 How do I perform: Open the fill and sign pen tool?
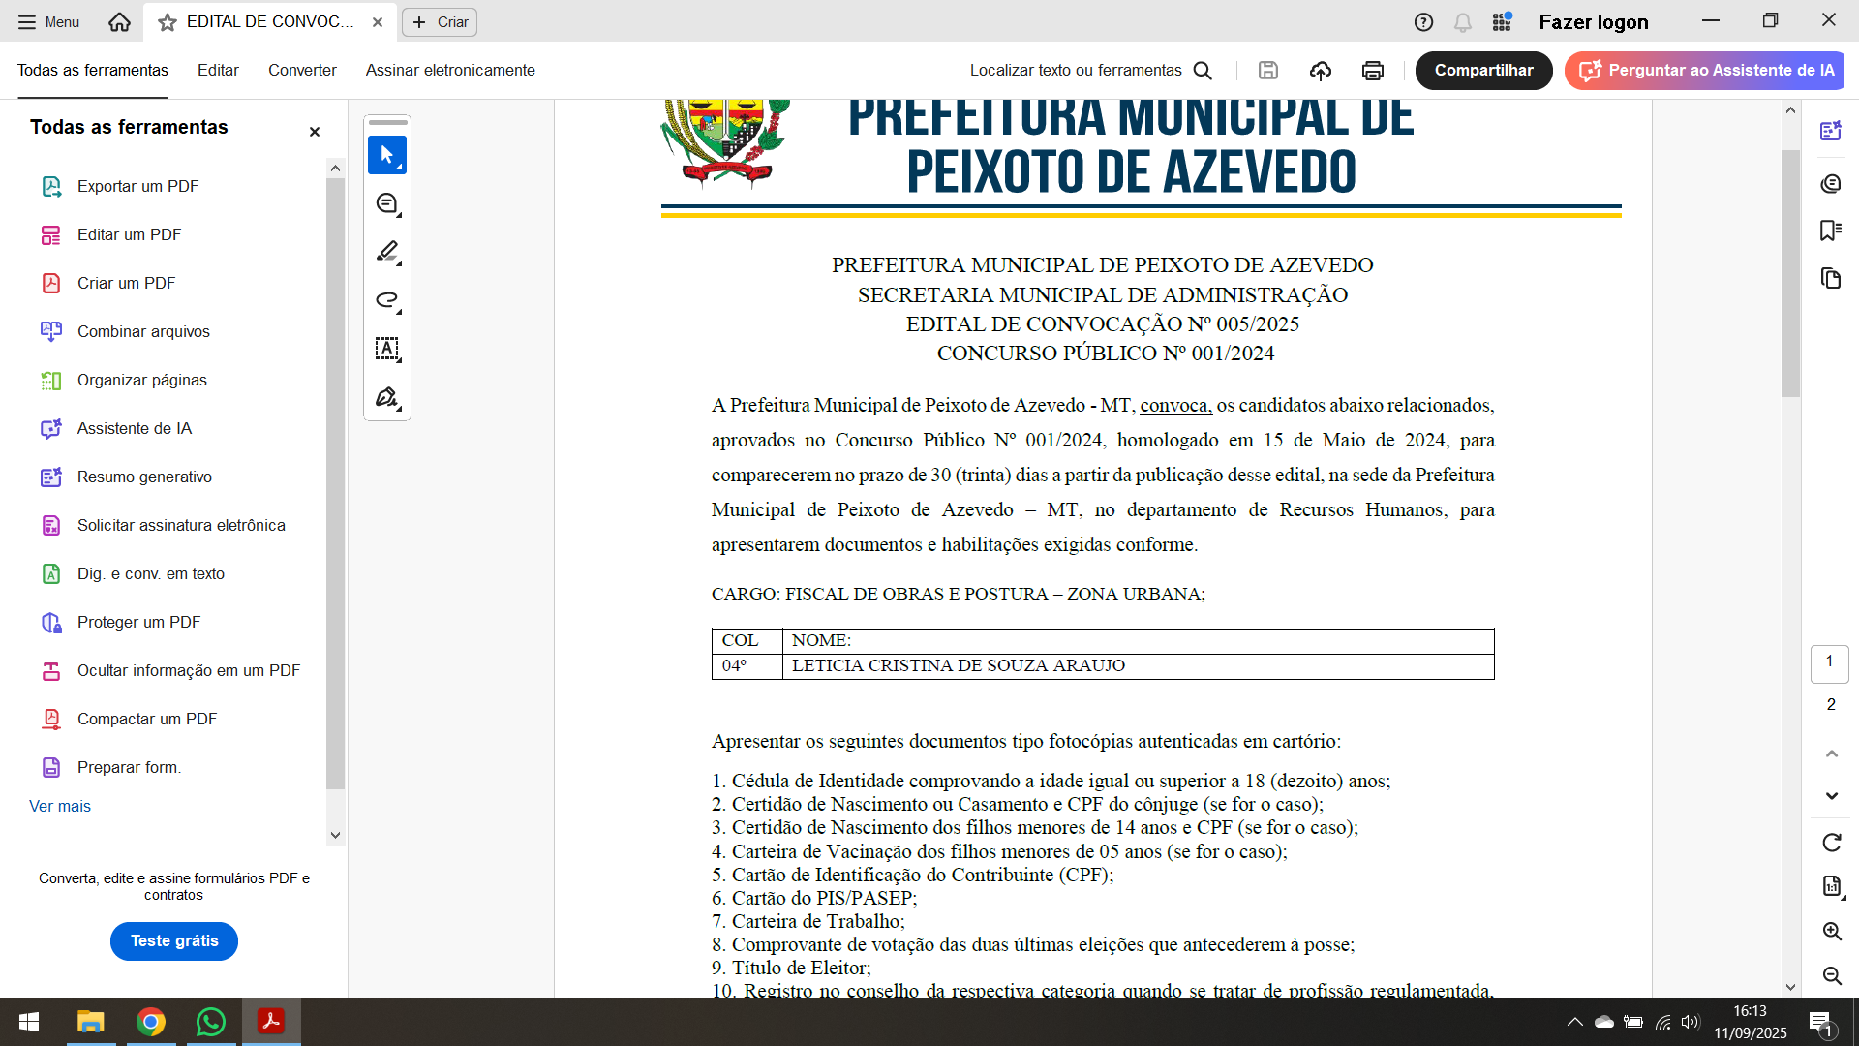[387, 397]
